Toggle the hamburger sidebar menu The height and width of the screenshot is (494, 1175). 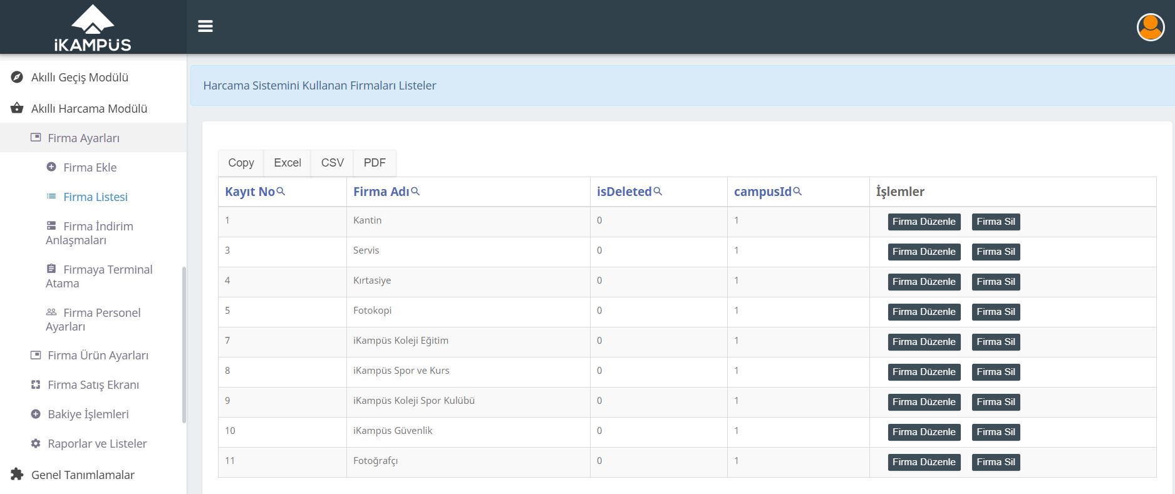(205, 26)
